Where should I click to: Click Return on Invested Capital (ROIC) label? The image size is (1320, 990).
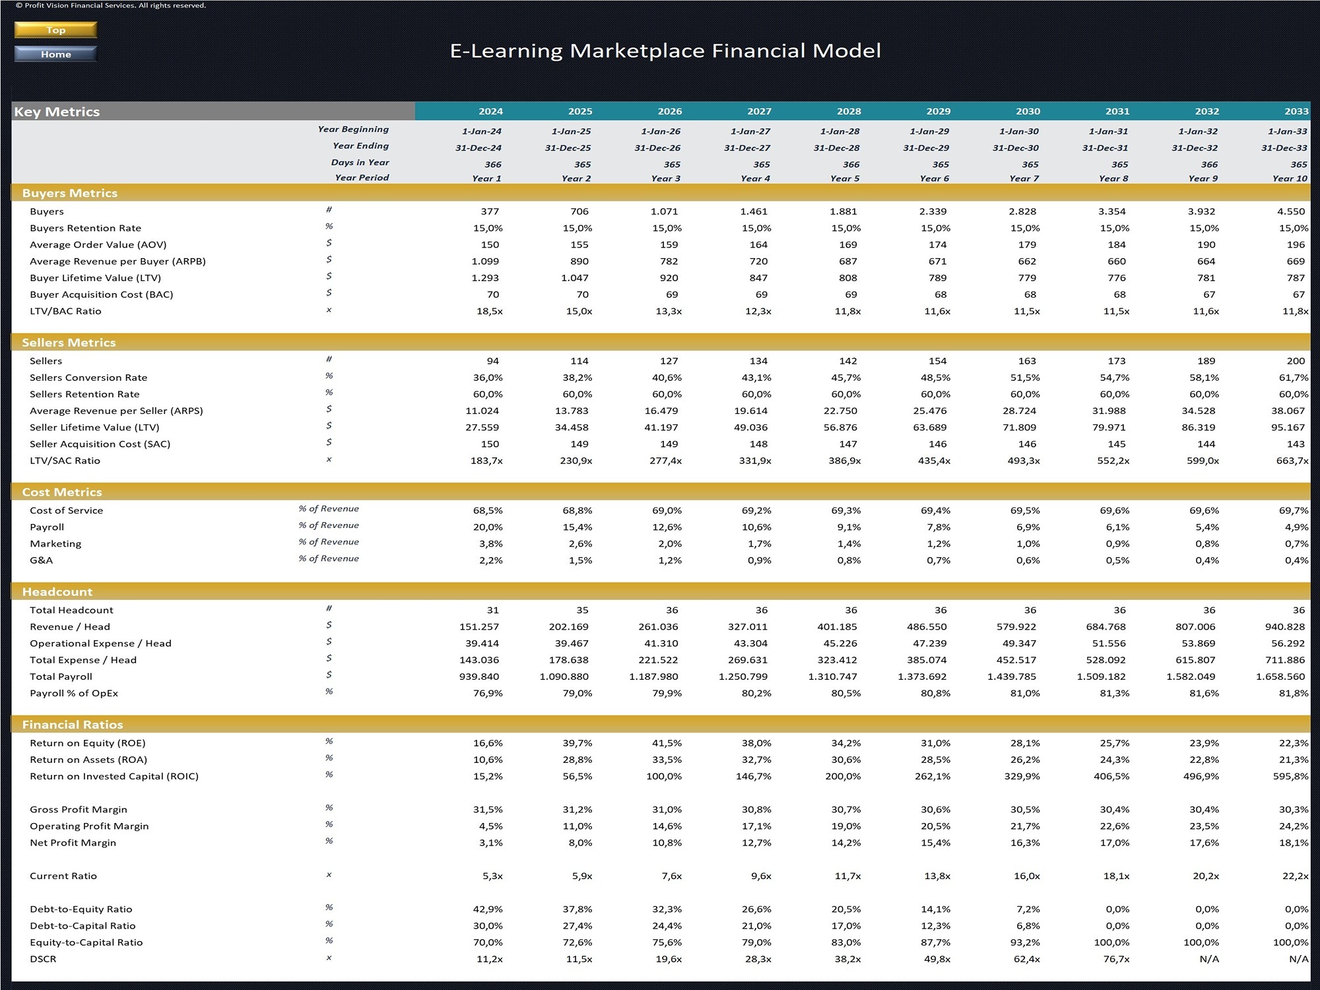[x=114, y=776]
